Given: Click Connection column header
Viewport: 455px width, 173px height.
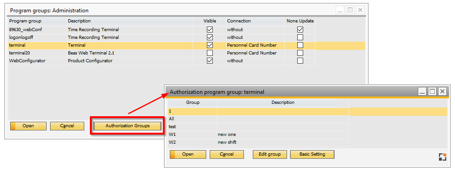Looking at the screenshot, I should (255, 21).
